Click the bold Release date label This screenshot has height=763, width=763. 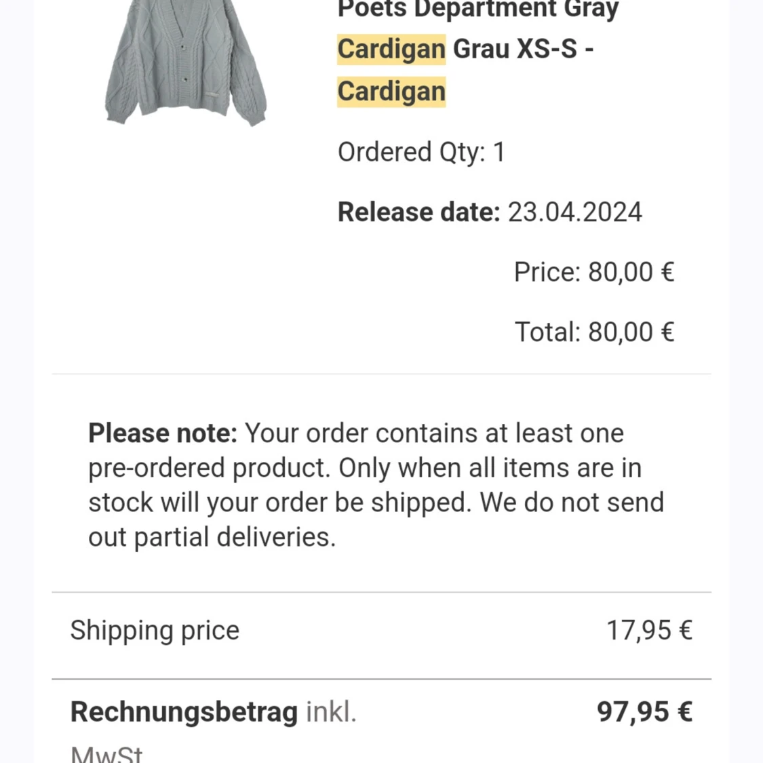click(x=418, y=212)
